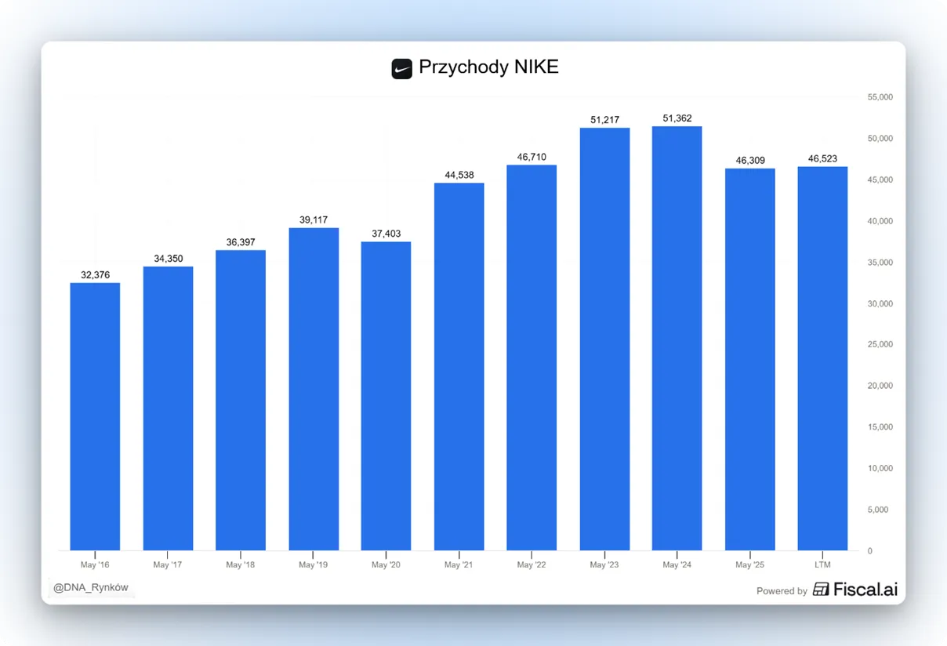Click the 36,397 value label
The image size is (947, 646).
point(241,242)
